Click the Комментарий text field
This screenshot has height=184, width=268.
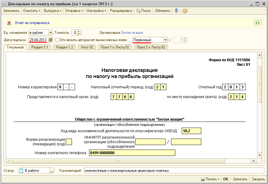174,171
